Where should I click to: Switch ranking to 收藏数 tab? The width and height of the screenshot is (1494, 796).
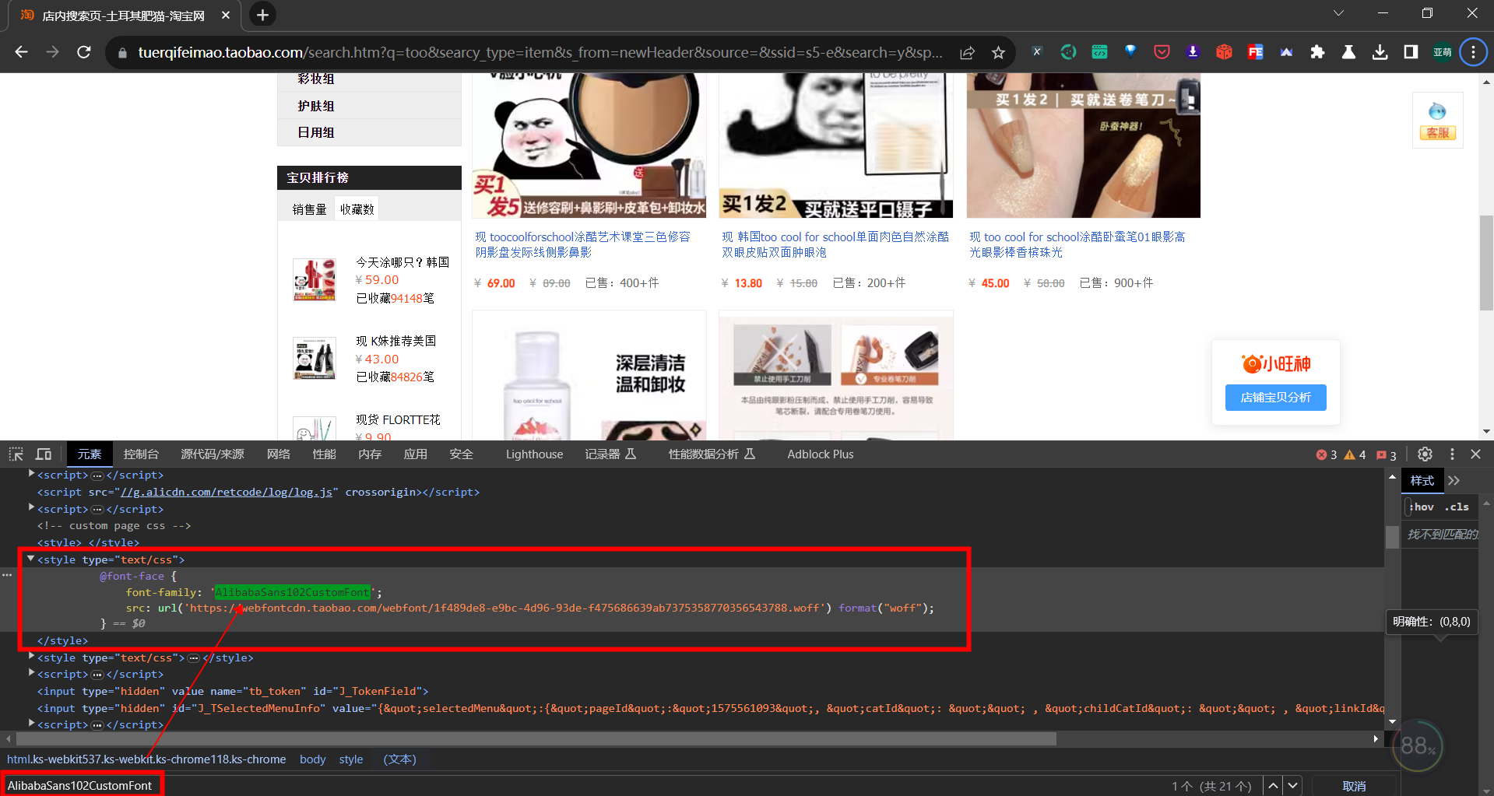357,209
